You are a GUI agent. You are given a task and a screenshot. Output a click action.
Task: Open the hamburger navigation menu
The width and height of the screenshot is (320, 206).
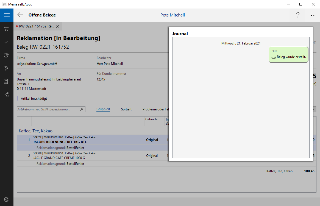7,15
